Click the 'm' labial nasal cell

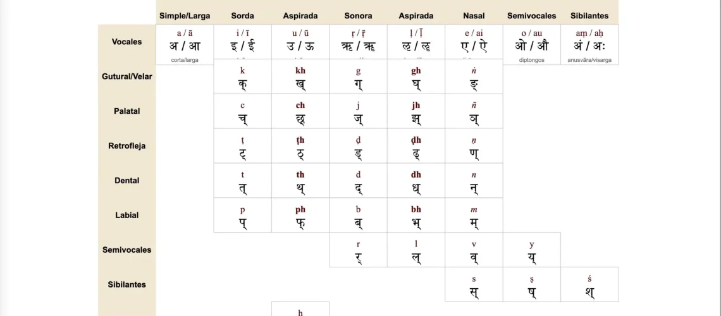(x=474, y=216)
